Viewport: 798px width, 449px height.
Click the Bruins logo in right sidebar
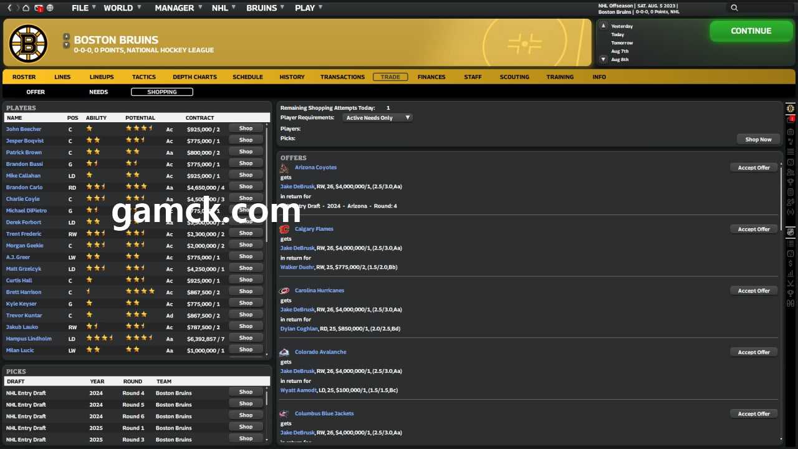click(790, 109)
